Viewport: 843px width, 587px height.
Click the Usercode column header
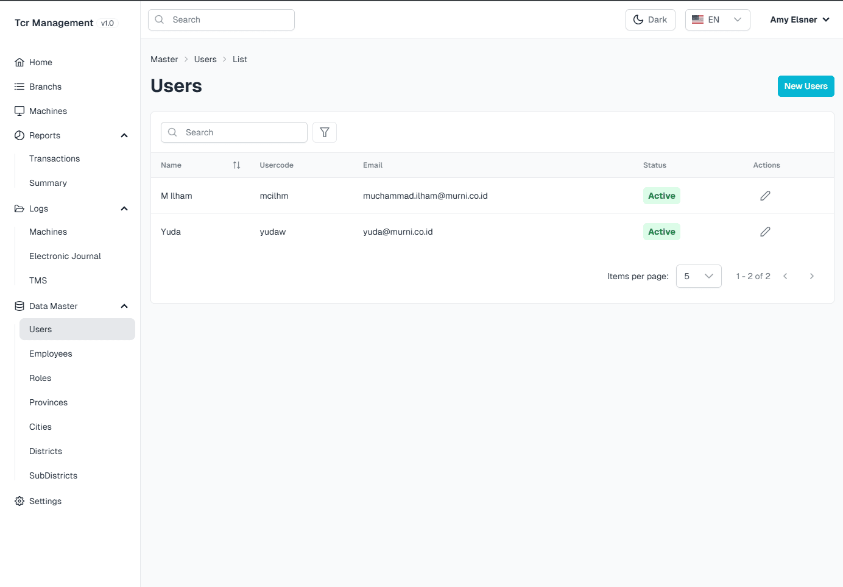277,165
